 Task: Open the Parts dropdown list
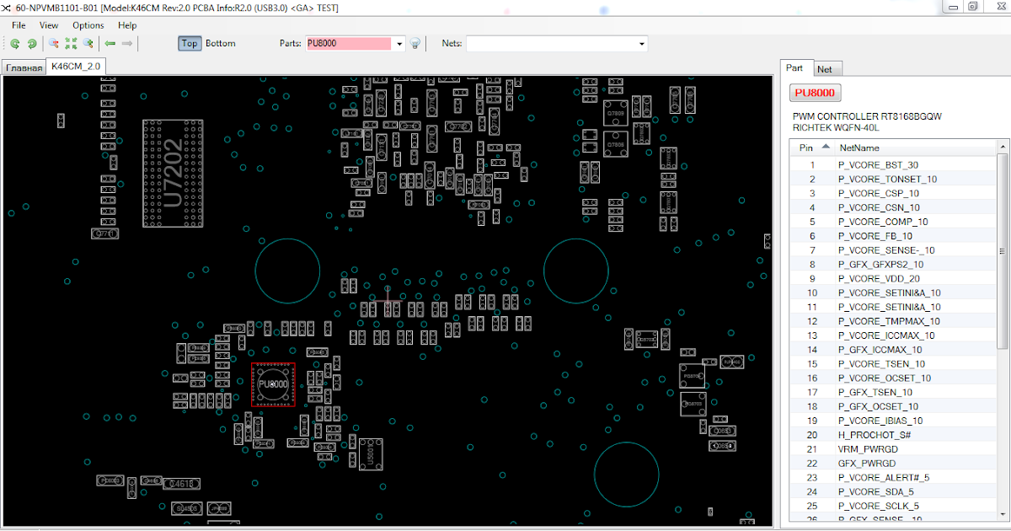[x=399, y=43]
